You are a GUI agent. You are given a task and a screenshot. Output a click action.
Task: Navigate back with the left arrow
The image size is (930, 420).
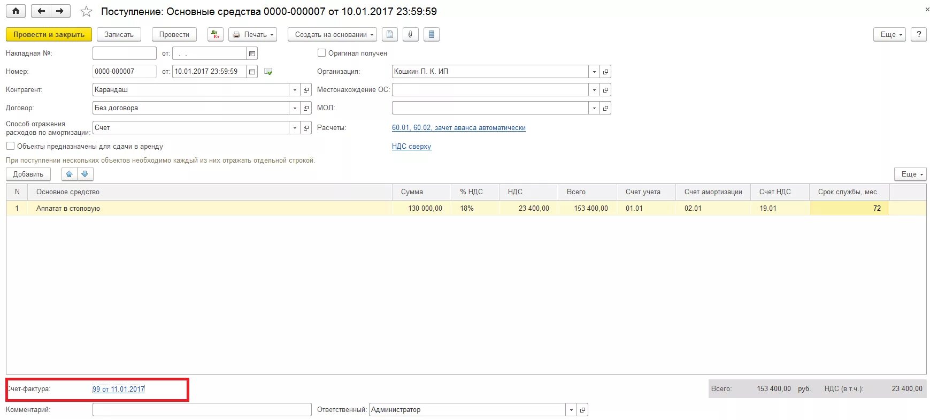point(41,11)
